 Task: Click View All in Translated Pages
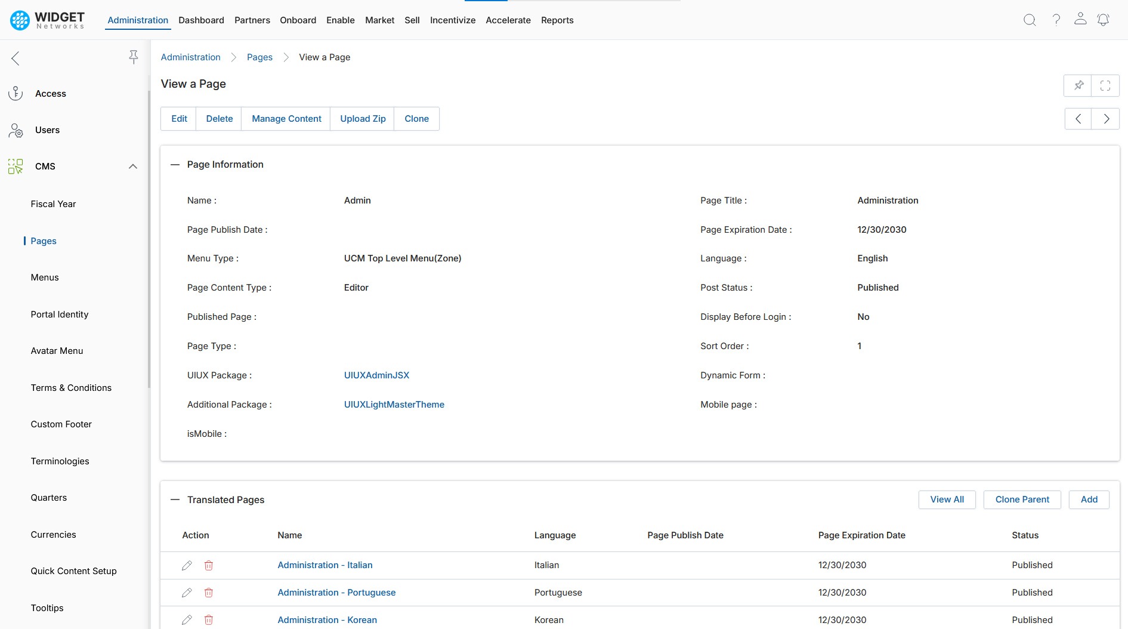click(x=947, y=499)
